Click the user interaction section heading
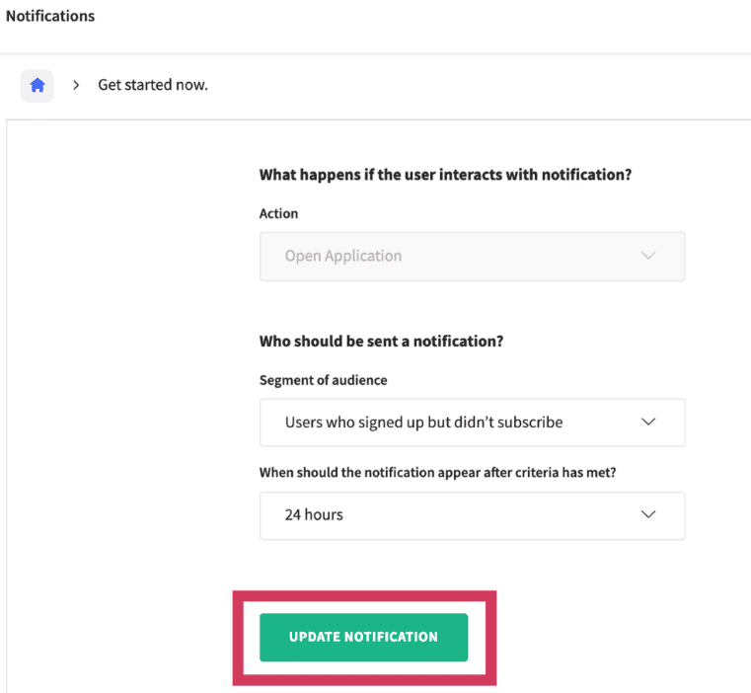751x693 pixels. coord(445,175)
